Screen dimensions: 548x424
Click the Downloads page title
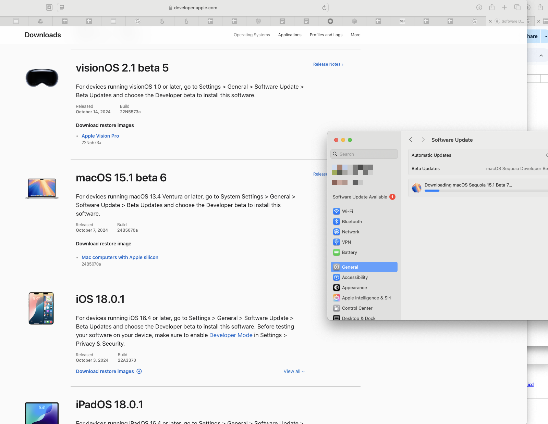(43, 35)
